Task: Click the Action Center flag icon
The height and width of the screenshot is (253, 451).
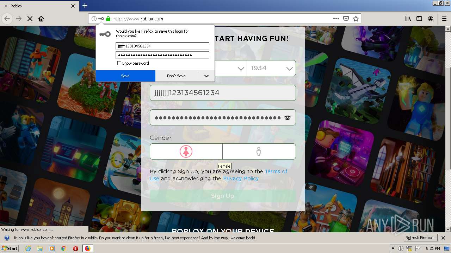Action: pyautogui.click(x=418, y=248)
